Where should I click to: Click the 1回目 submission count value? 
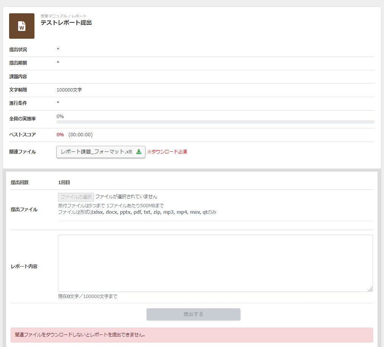coord(64,183)
